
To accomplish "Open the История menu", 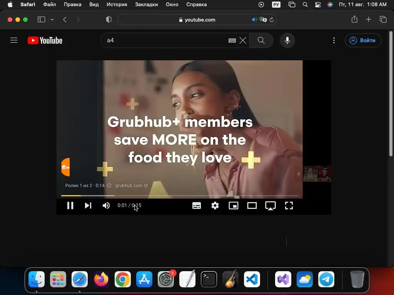I will pos(117,5).
